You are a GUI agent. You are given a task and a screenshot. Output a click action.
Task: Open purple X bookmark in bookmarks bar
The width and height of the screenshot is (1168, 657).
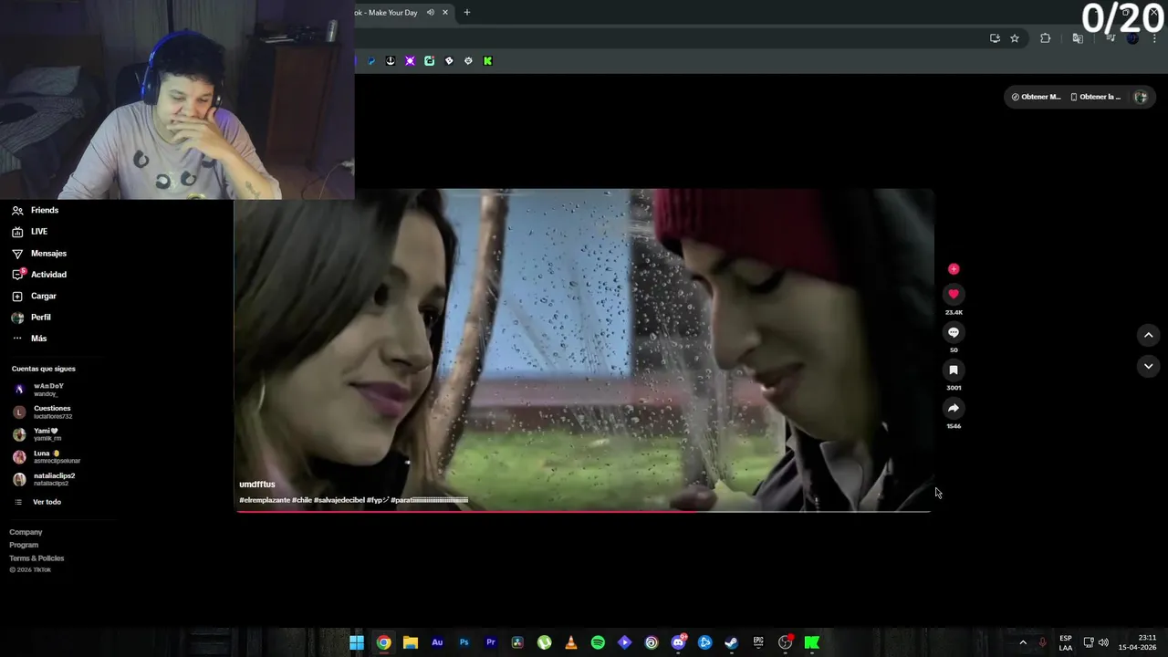(x=410, y=61)
